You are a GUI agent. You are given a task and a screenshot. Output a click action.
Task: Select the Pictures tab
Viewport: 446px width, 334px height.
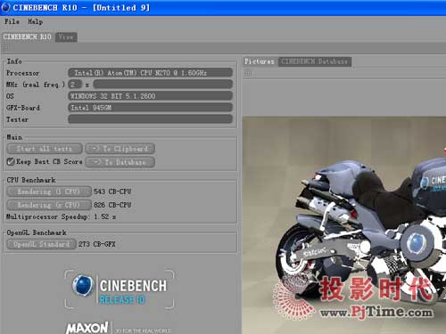tap(260, 61)
